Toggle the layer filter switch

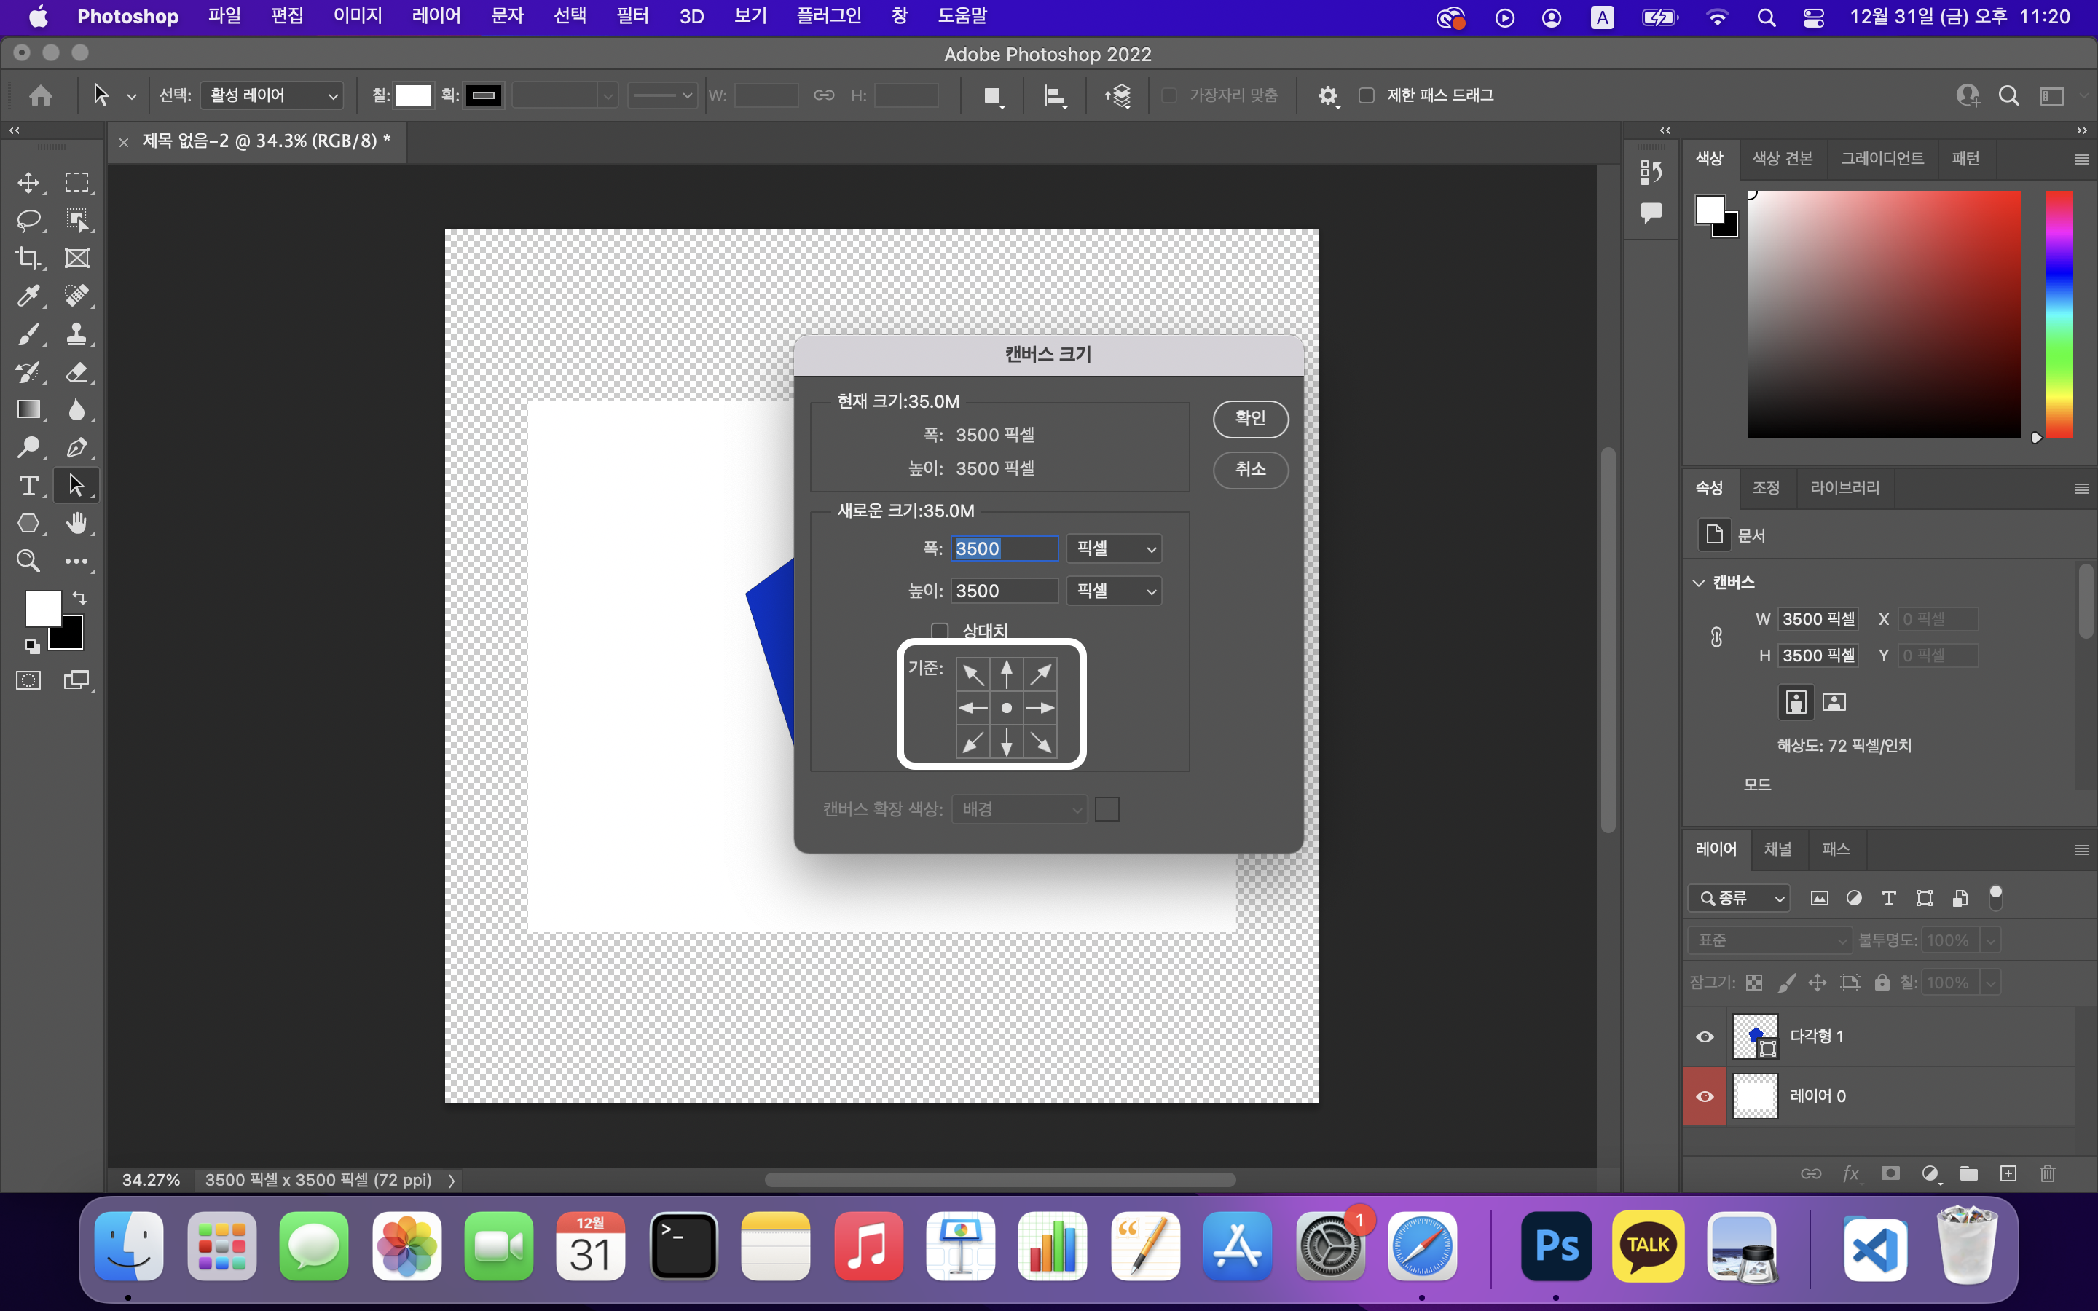[1996, 897]
